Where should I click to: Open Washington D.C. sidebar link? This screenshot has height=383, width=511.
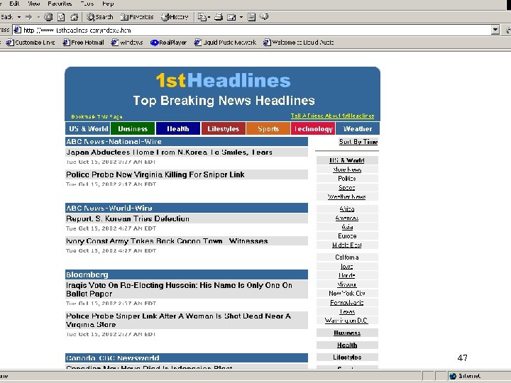pos(346,321)
